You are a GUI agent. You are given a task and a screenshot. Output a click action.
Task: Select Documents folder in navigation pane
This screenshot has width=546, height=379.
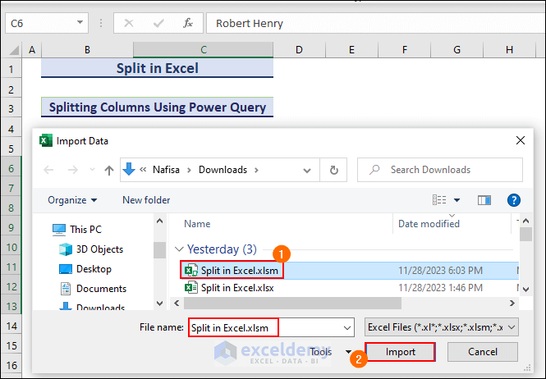point(93,289)
